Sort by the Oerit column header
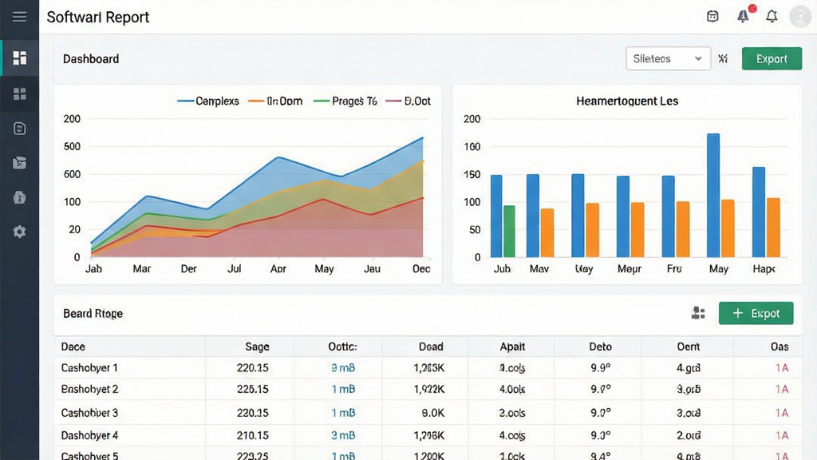The height and width of the screenshot is (460, 817). 689,347
